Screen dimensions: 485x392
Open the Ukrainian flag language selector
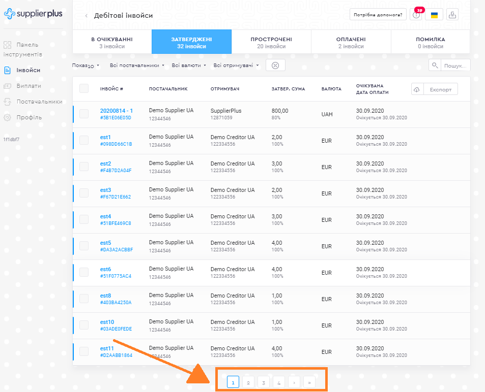click(434, 15)
